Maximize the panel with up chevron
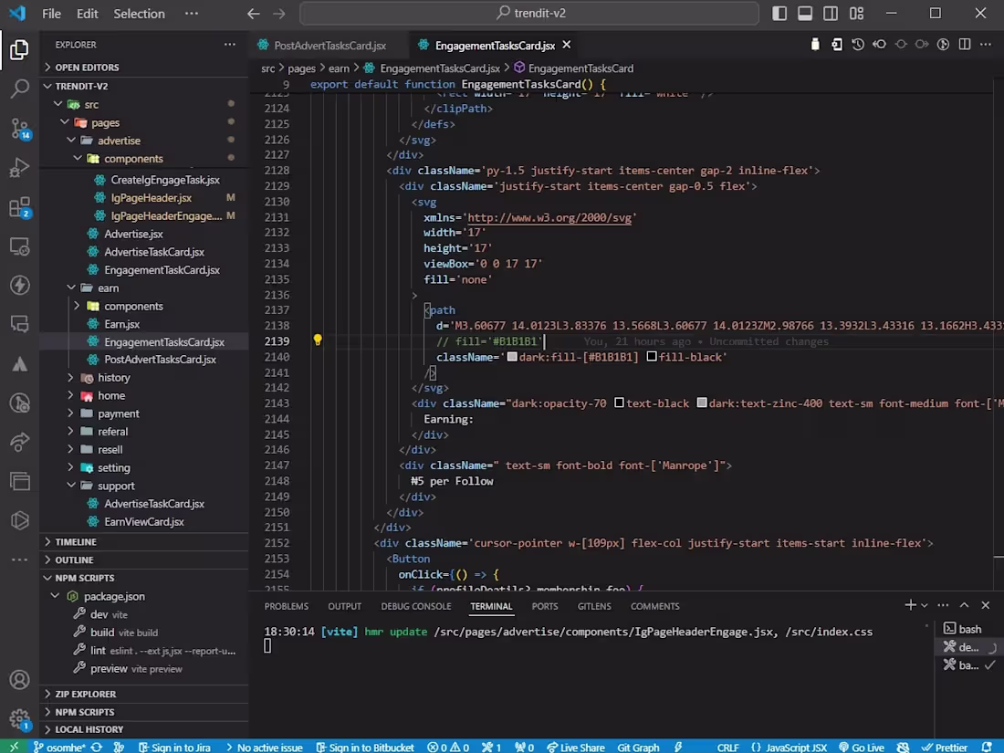This screenshot has width=1004, height=753. point(965,605)
